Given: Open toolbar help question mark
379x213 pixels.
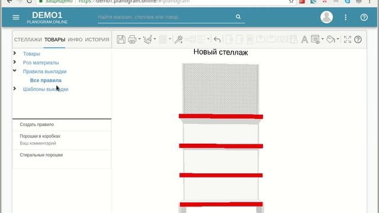Looking at the screenshot, I should pos(358,40).
